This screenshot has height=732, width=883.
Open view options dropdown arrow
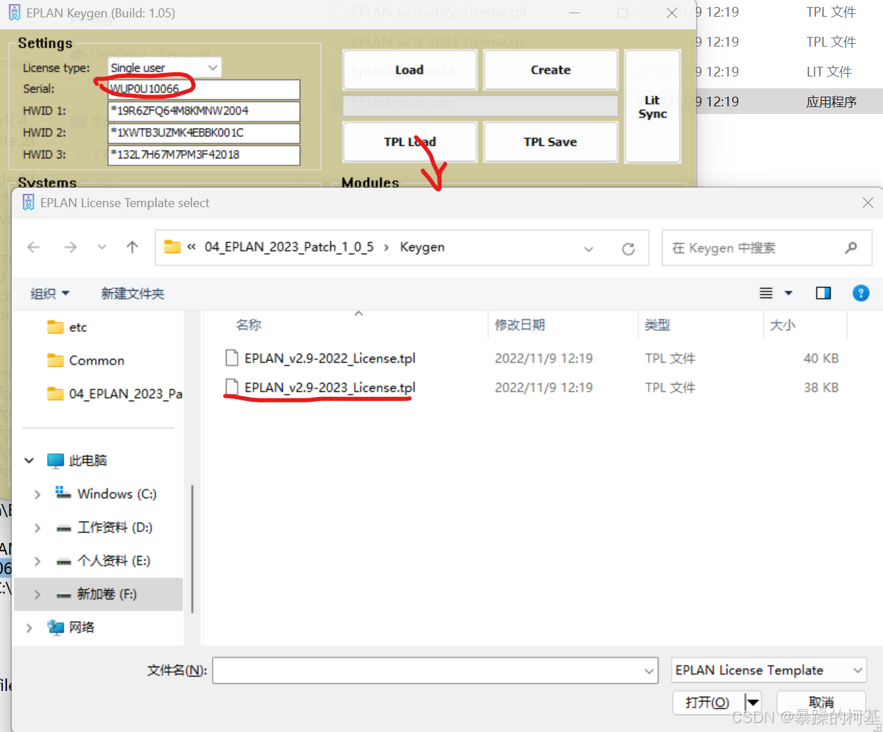(788, 293)
